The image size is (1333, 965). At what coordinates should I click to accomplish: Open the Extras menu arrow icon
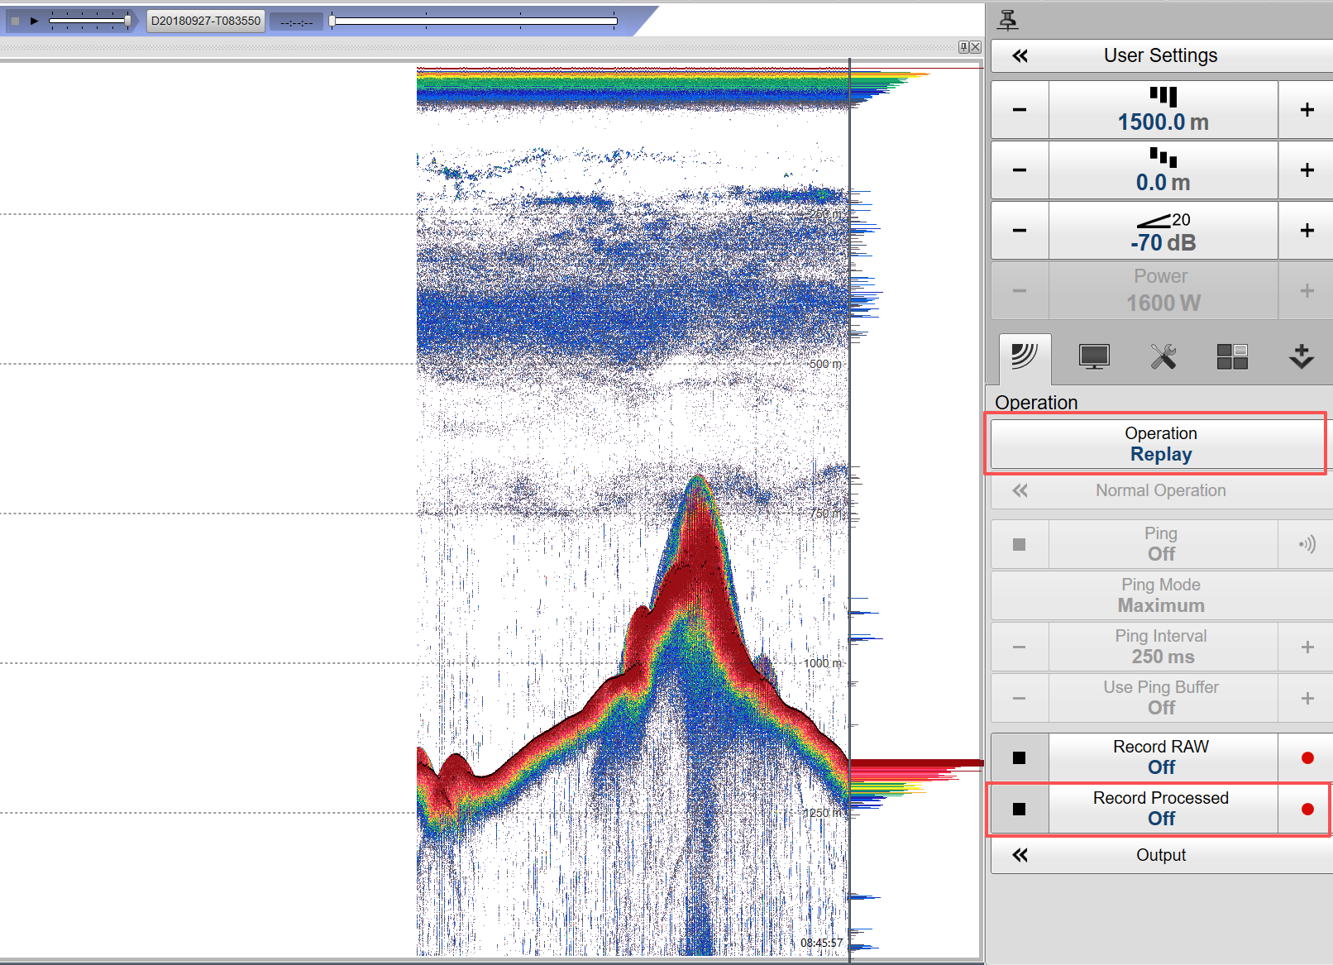tap(1301, 357)
